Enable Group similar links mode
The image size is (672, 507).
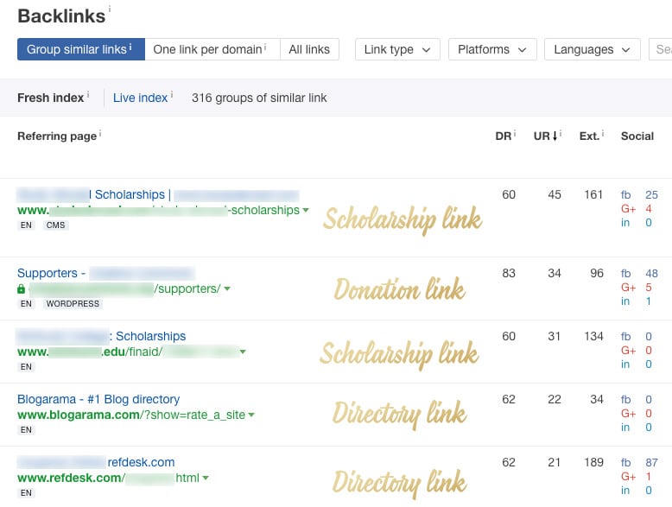coord(81,49)
